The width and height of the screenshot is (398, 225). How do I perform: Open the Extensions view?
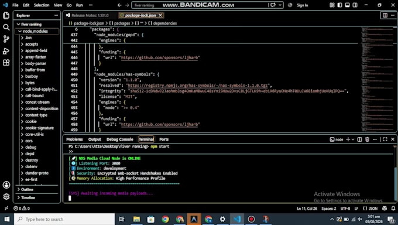coord(6,63)
